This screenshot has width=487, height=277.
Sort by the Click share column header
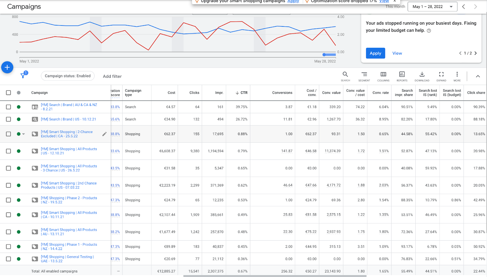476,93
